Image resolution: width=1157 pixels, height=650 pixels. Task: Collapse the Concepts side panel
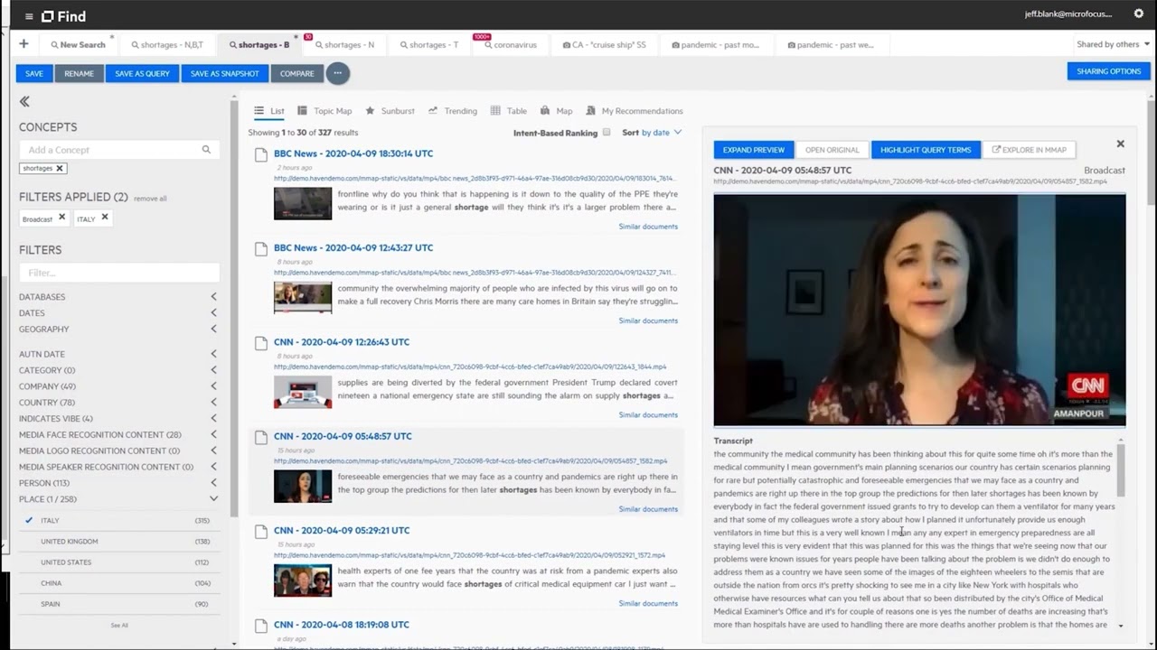coord(24,102)
